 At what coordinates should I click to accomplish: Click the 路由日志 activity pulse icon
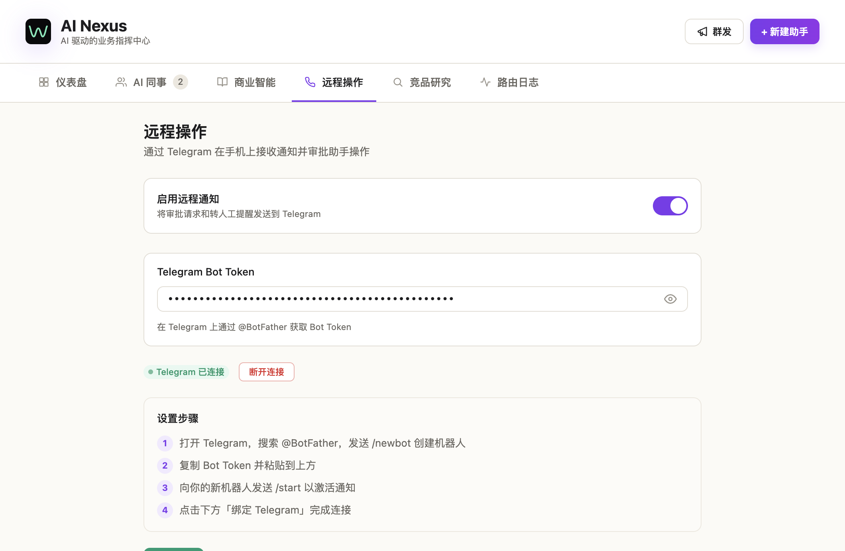(485, 82)
